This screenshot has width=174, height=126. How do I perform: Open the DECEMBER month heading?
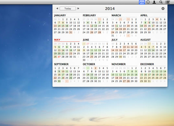(147, 64)
